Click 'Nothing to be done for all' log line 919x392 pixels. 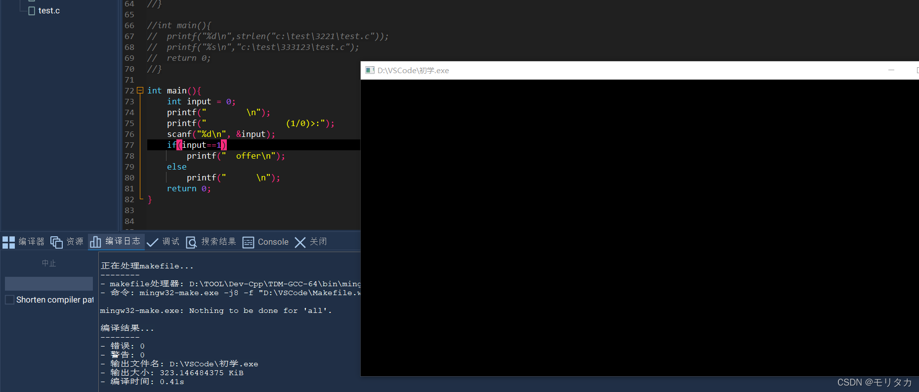pyautogui.click(x=216, y=310)
